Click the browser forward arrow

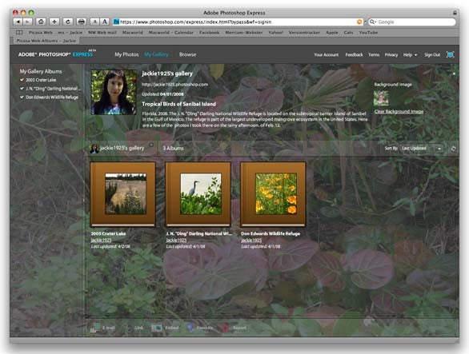click(x=27, y=22)
